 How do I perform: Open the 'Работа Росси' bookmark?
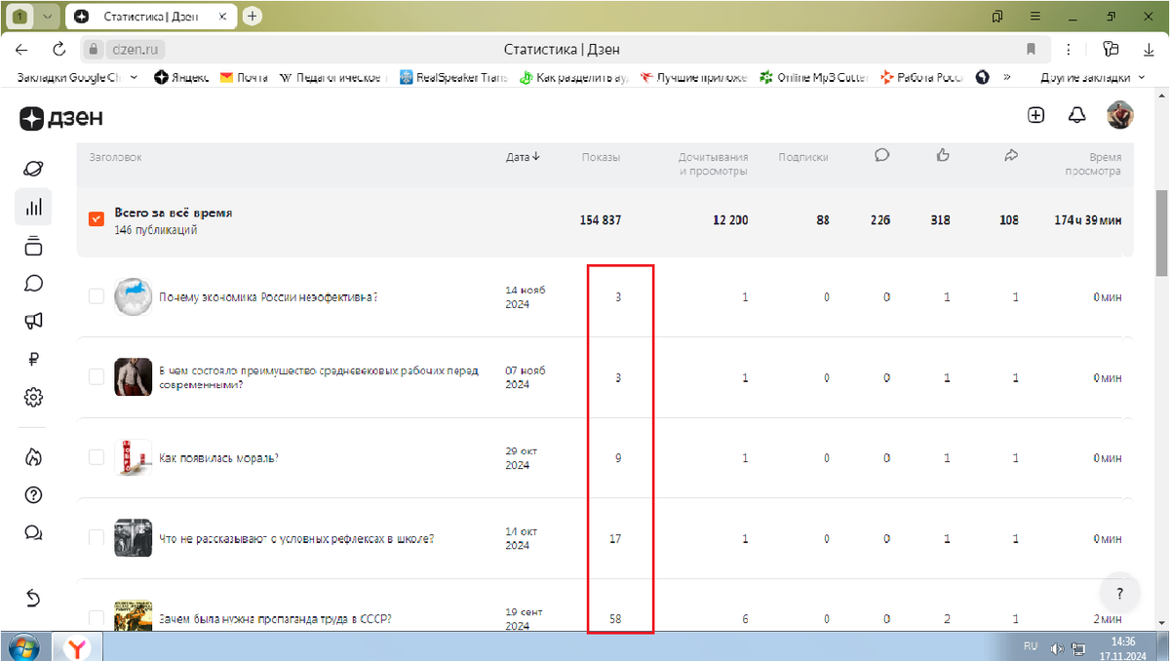[921, 77]
